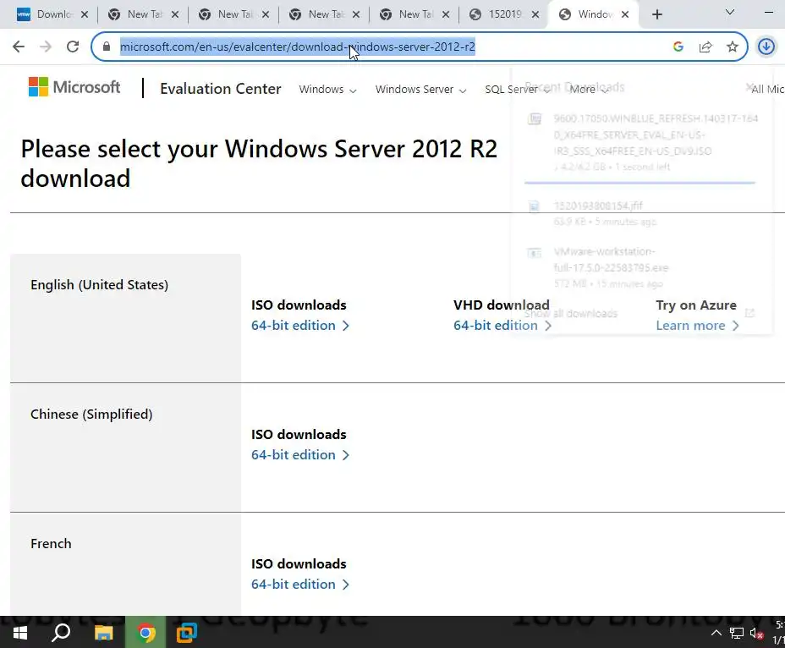Open the Microsoft logo home link
Viewport: 785px width, 648px height.
pos(74,87)
